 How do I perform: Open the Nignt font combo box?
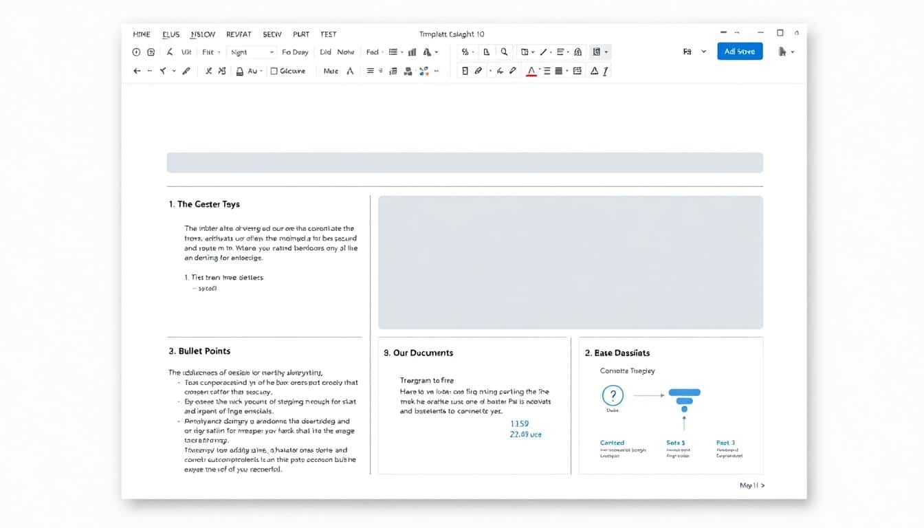pos(252,52)
